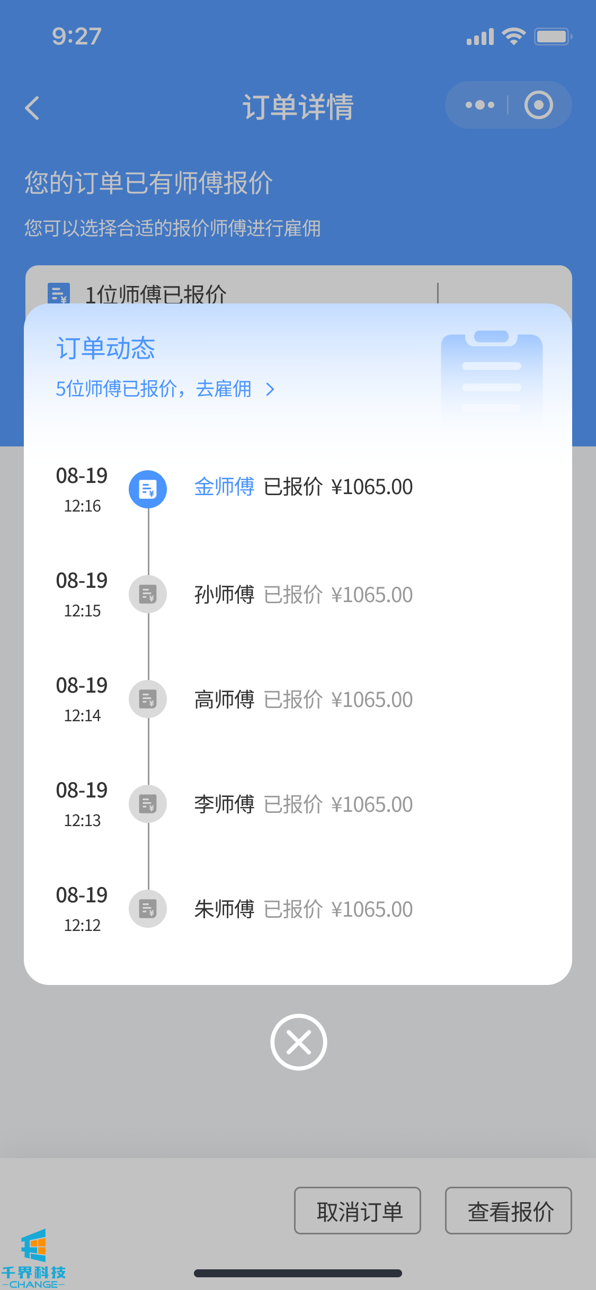Viewport: 596px width, 1290px height.
Task: Open the 5位师傅已报价，去雇佣 link
Action: click(x=154, y=389)
